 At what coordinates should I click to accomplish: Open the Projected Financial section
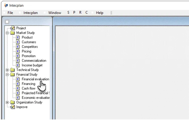point(36,93)
